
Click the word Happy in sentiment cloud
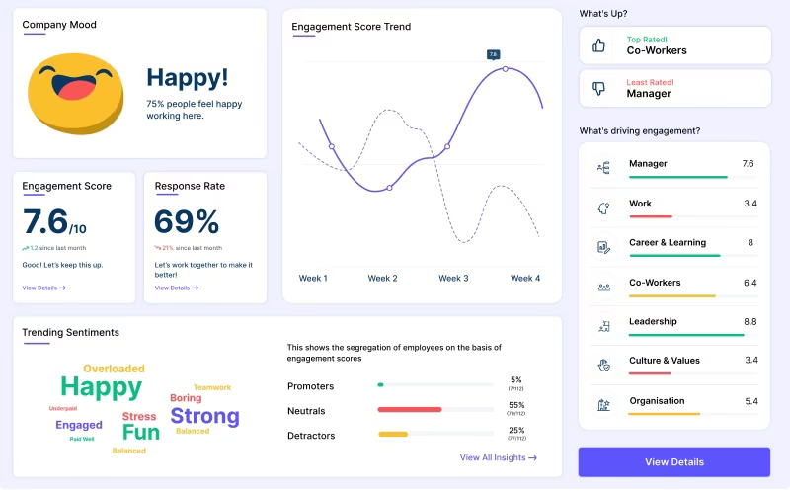[x=102, y=388]
